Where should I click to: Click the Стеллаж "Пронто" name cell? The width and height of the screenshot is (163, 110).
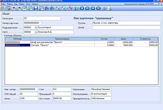tap(62, 45)
